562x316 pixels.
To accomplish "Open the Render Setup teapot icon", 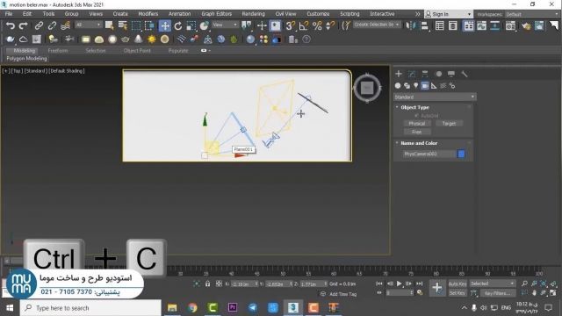I will pos(526,25).
